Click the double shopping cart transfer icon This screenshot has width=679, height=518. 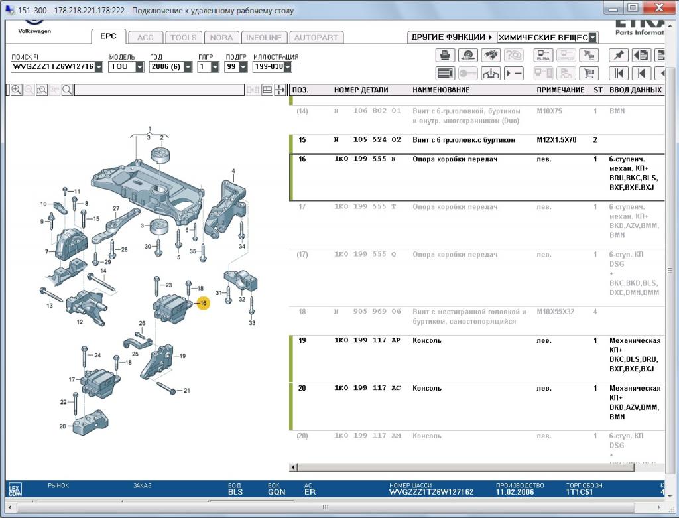click(x=589, y=56)
